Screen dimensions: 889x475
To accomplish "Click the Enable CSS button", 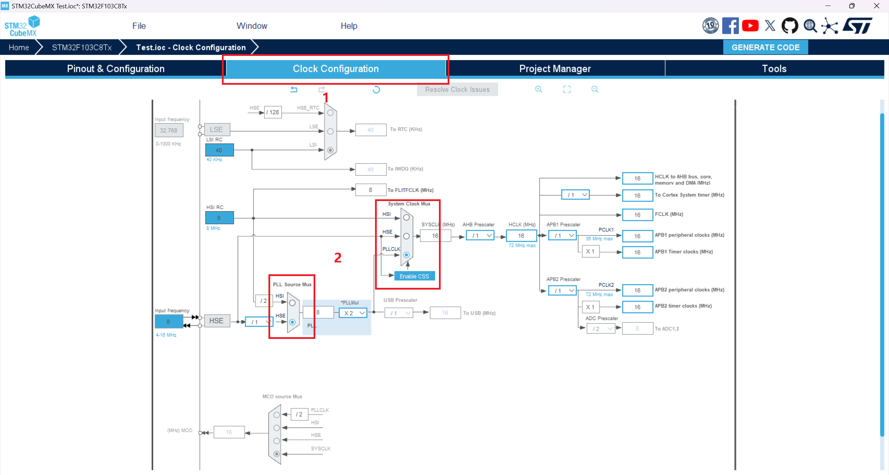I will coord(414,276).
